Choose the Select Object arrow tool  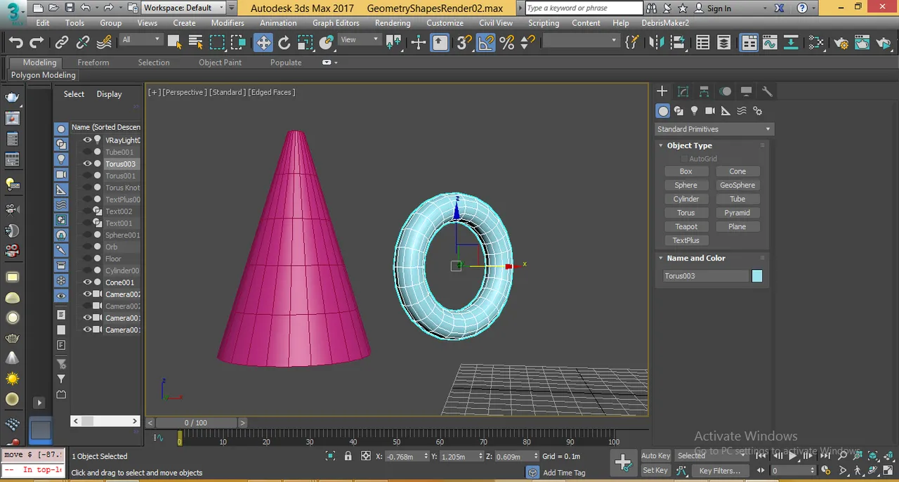click(175, 43)
